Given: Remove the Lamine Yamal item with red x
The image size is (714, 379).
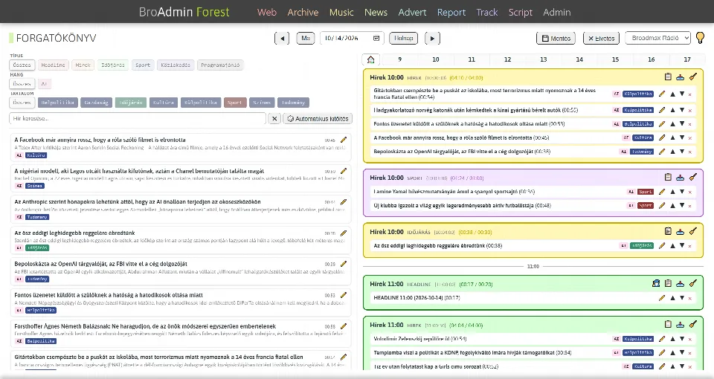Looking at the screenshot, I should coord(690,192).
